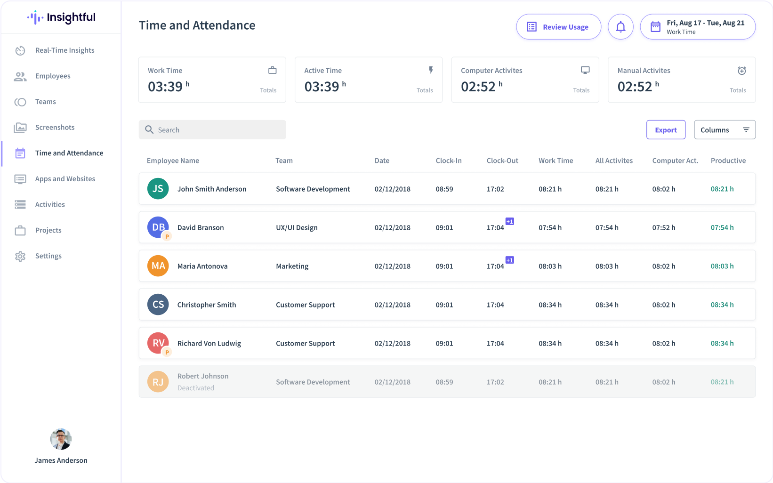
Task: Click the lightning icon on Active Time card
Action: pyautogui.click(x=431, y=70)
